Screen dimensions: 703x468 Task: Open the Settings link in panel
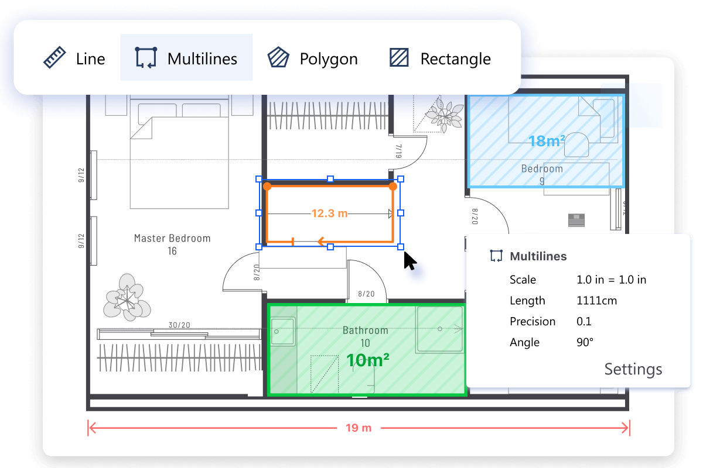pos(633,369)
